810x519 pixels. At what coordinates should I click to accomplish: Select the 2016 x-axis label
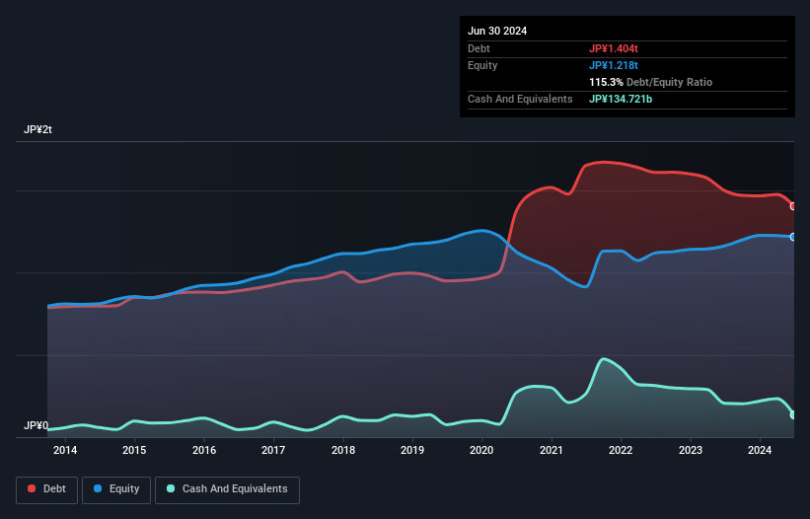[x=204, y=451]
